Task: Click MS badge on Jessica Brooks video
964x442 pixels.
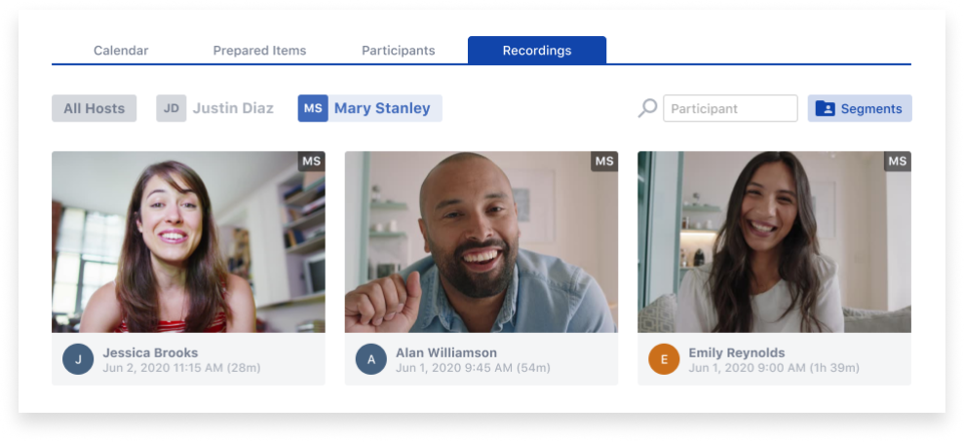Action: 312,162
